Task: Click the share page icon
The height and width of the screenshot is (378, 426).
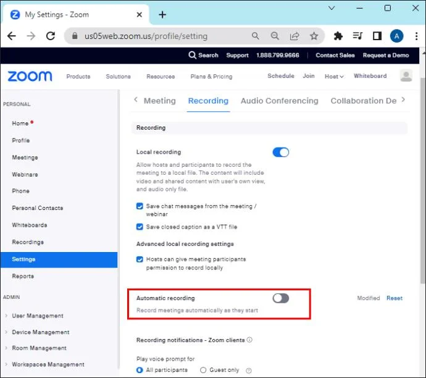Action: click(x=294, y=36)
